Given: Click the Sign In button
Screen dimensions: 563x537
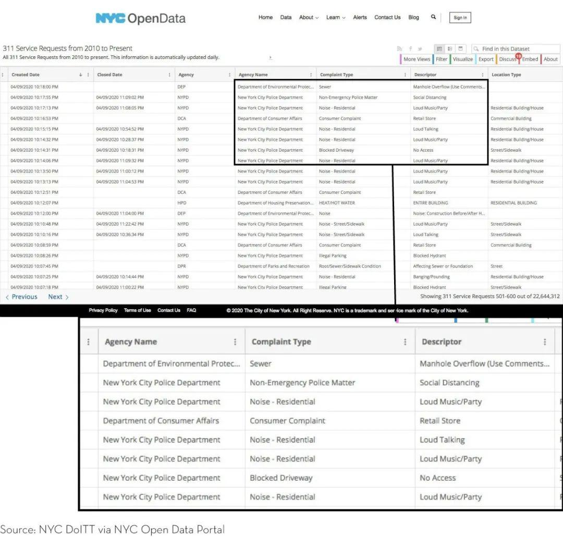Looking at the screenshot, I should click(460, 18).
